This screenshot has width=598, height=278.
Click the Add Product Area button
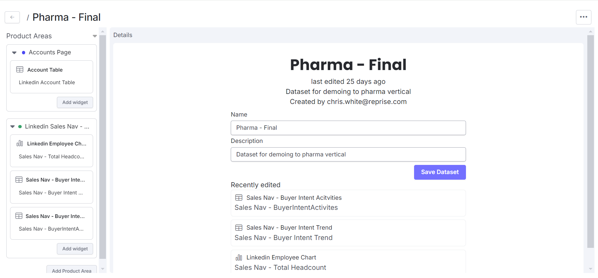(x=72, y=270)
